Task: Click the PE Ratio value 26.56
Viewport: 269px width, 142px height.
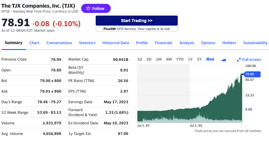Action: pos(123,81)
